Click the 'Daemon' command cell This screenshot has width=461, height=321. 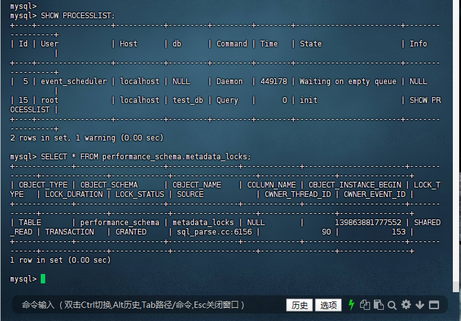pos(230,82)
